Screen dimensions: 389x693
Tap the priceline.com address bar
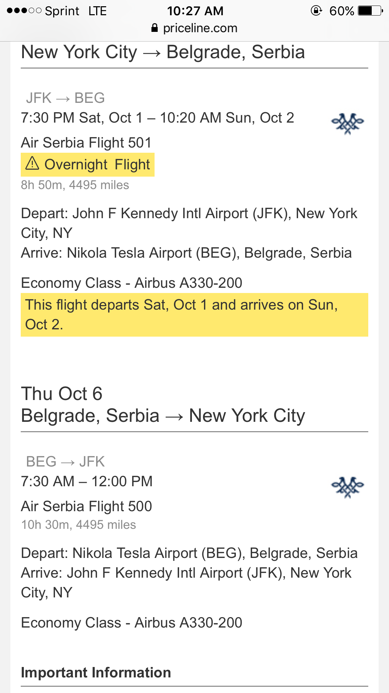coord(194,28)
